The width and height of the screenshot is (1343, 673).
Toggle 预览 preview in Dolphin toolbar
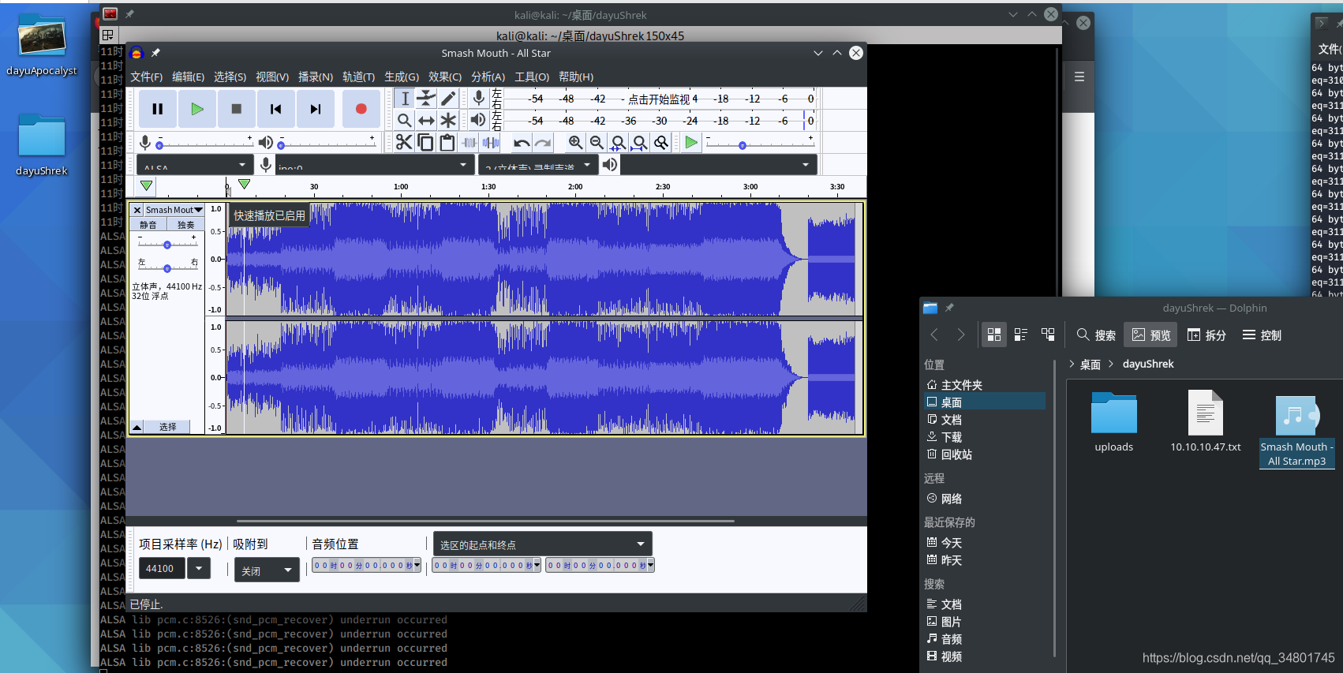pos(1151,335)
